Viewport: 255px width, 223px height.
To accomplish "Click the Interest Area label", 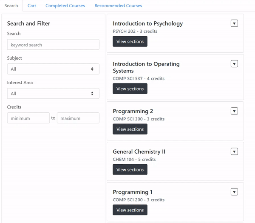I will (20, 83).
